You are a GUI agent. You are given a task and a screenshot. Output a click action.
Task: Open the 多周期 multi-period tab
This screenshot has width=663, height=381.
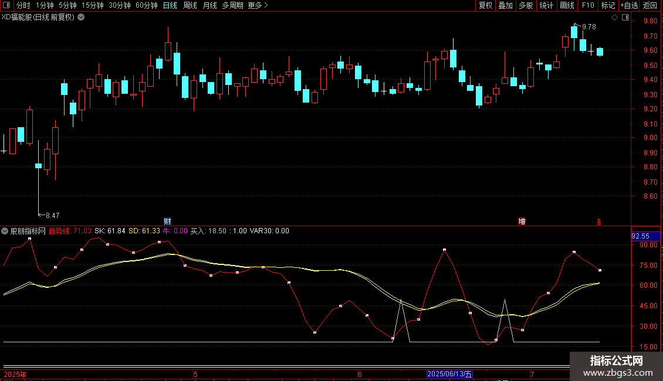click(x=232, y=6)
